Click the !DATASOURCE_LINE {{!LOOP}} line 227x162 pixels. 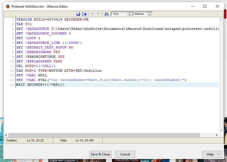[49, 43]
